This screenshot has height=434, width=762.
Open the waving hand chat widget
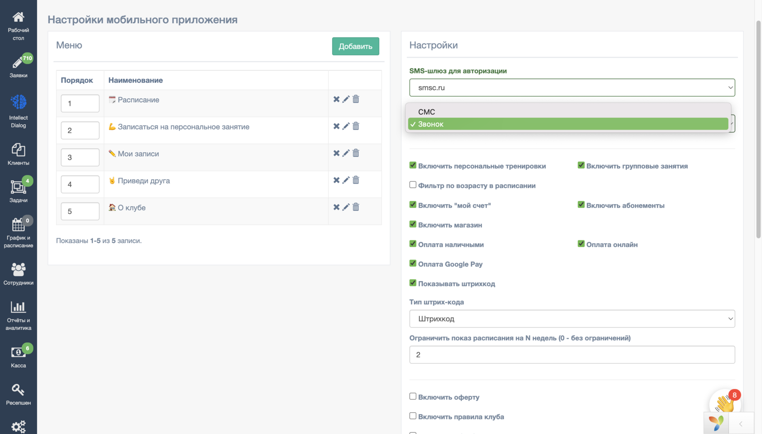pyautogui.click(x=725, y=403)
